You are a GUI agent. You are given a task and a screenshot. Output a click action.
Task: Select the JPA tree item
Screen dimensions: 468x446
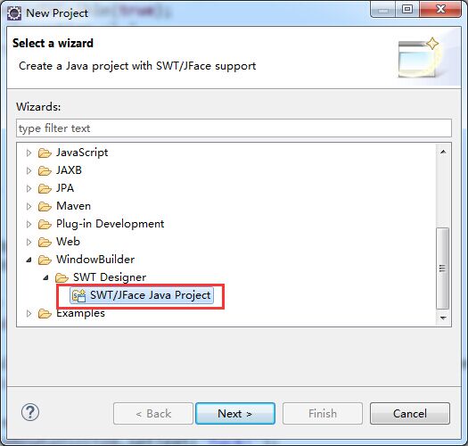coord(65,188)
